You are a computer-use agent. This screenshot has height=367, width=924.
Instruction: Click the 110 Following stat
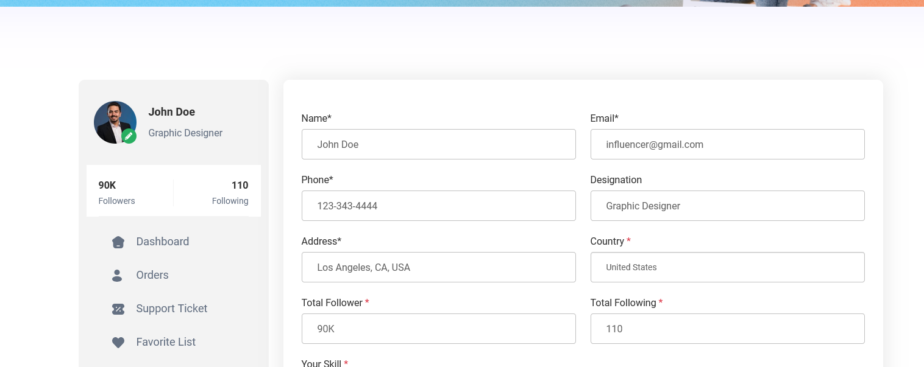(230, 192)
